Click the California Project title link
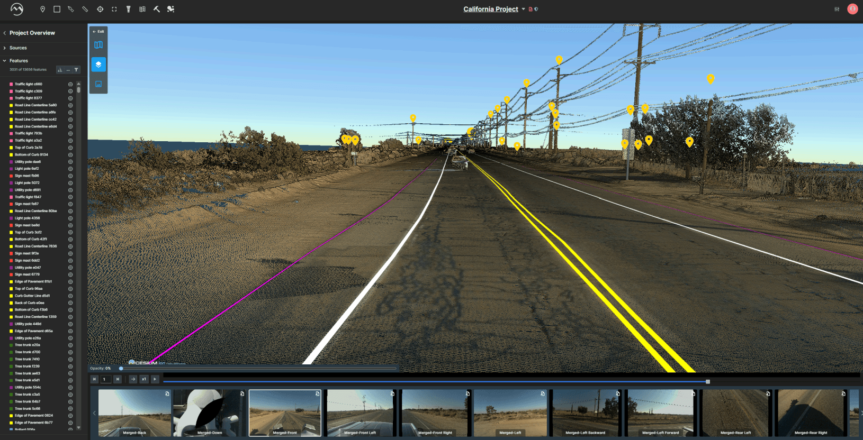 pyautogui.click(x=491, y=9)
